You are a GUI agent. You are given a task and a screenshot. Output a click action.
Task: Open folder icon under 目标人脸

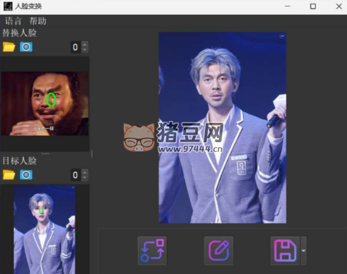[9, 175]
